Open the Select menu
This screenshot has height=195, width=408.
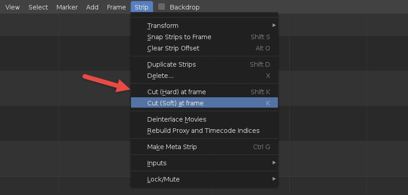pos(38,7)
